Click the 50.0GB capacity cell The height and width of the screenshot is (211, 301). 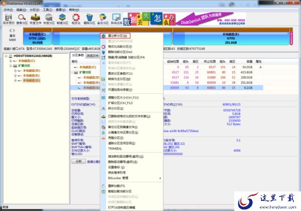tap(247, 67)
